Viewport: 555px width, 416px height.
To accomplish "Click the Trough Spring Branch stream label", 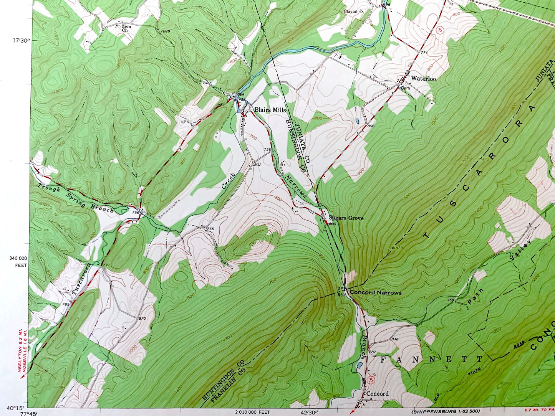I will tap(75, 198).
